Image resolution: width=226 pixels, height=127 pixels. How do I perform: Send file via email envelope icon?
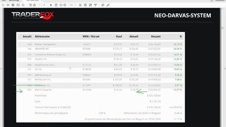[x=18, y=5]
